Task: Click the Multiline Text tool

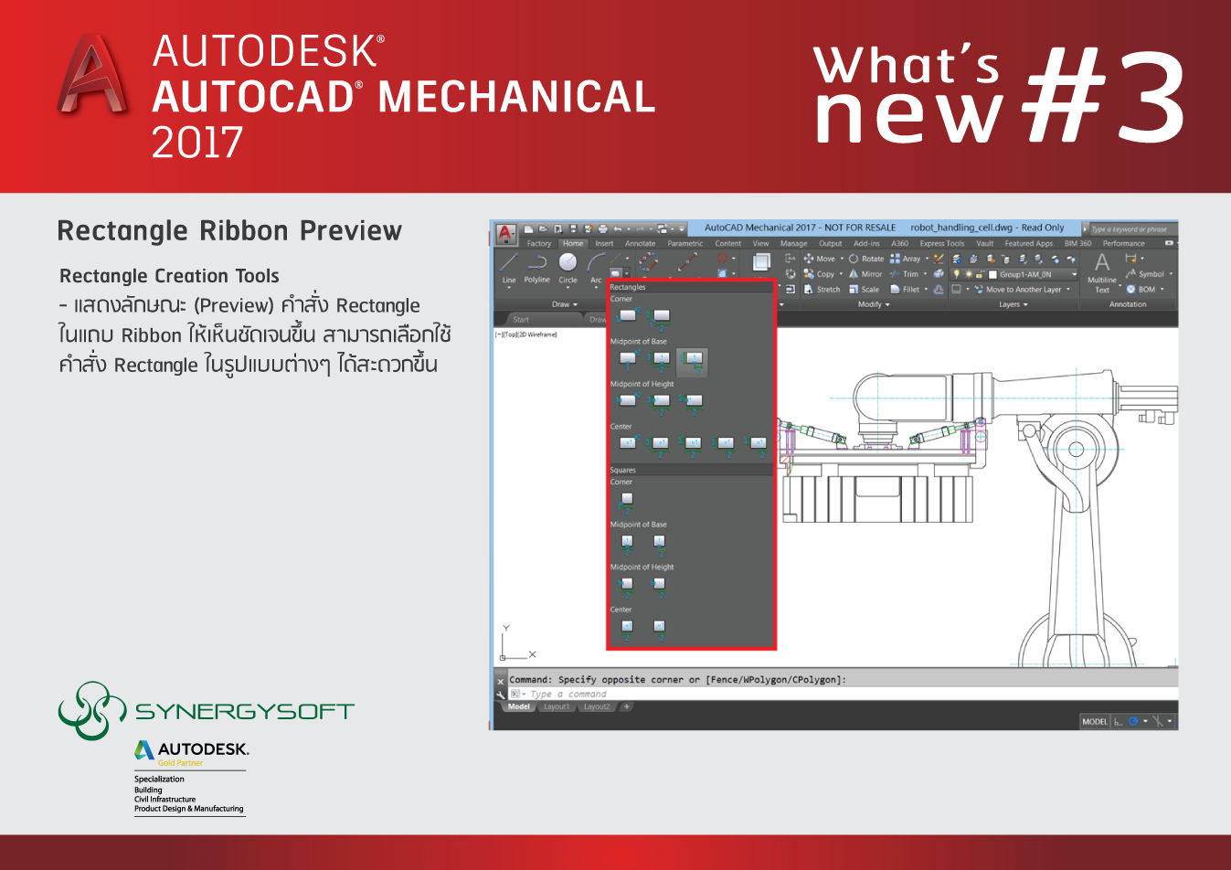Action: click(x=1102, y=271)
